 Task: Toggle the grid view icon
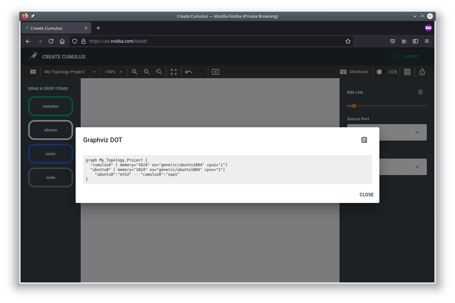tap(407, 72)
